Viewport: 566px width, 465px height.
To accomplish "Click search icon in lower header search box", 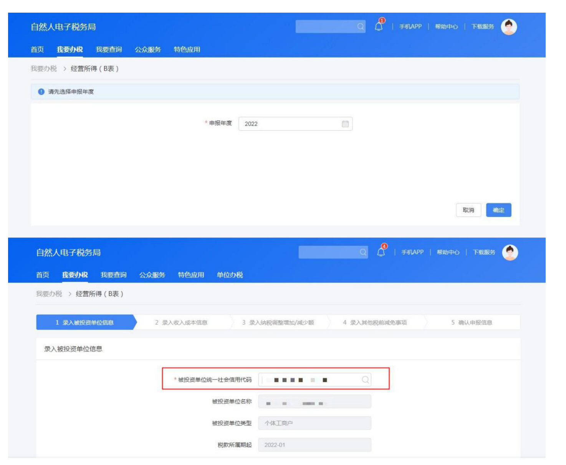I will coord(363,252).
